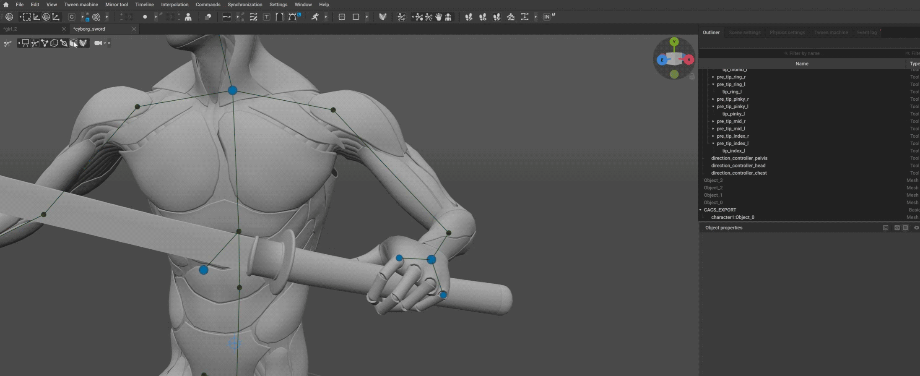Viewport: 920px width, 376px height.
Task: Click the boxed G icon in toolbar
Action: [72, 17]
